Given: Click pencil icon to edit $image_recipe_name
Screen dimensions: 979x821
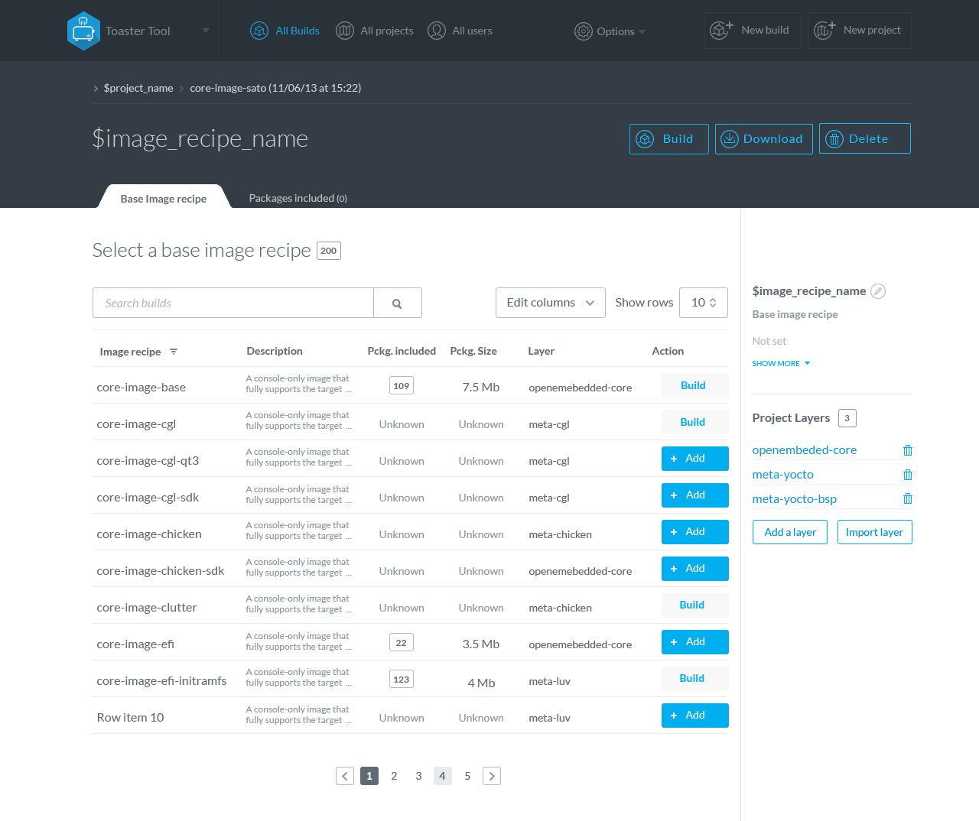Looking at the screenshot, I should 878,291.
